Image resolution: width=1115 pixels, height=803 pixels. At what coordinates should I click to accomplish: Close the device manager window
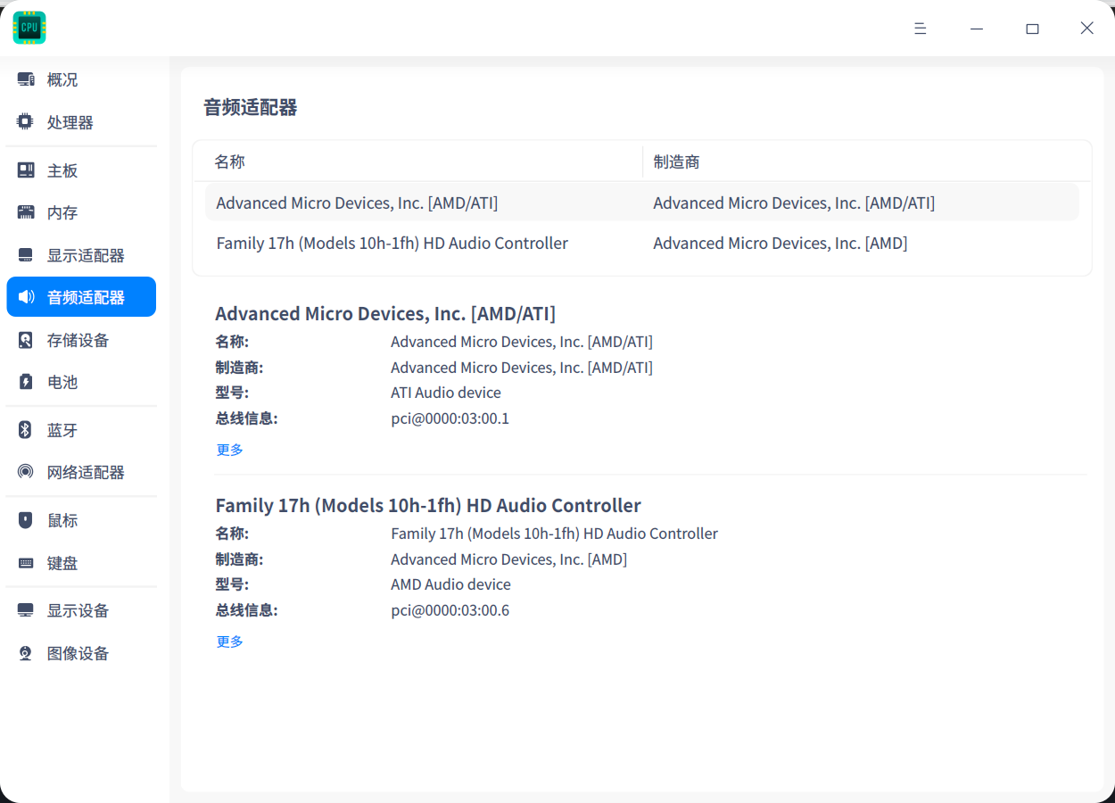point(1087,29)
